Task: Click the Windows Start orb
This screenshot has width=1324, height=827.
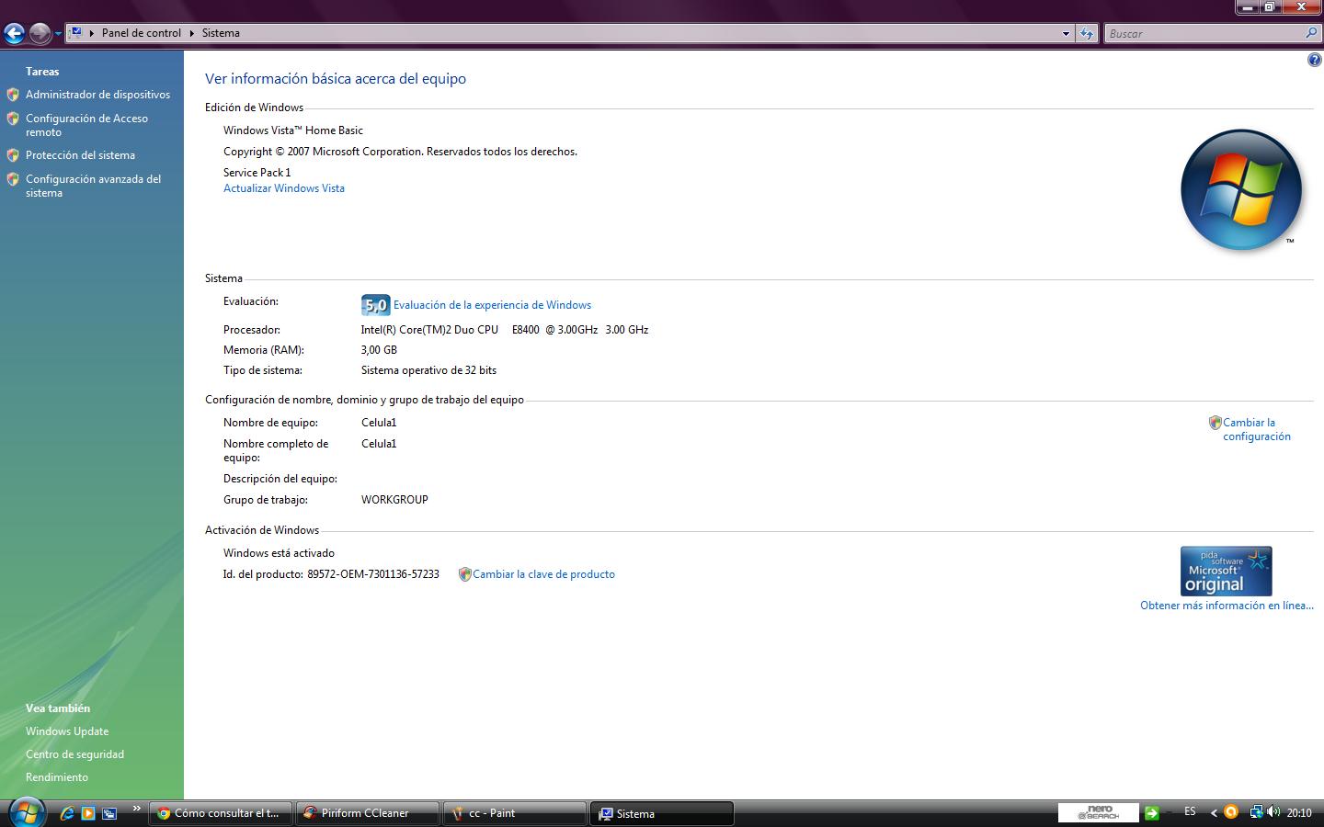Action: (27, 812)
